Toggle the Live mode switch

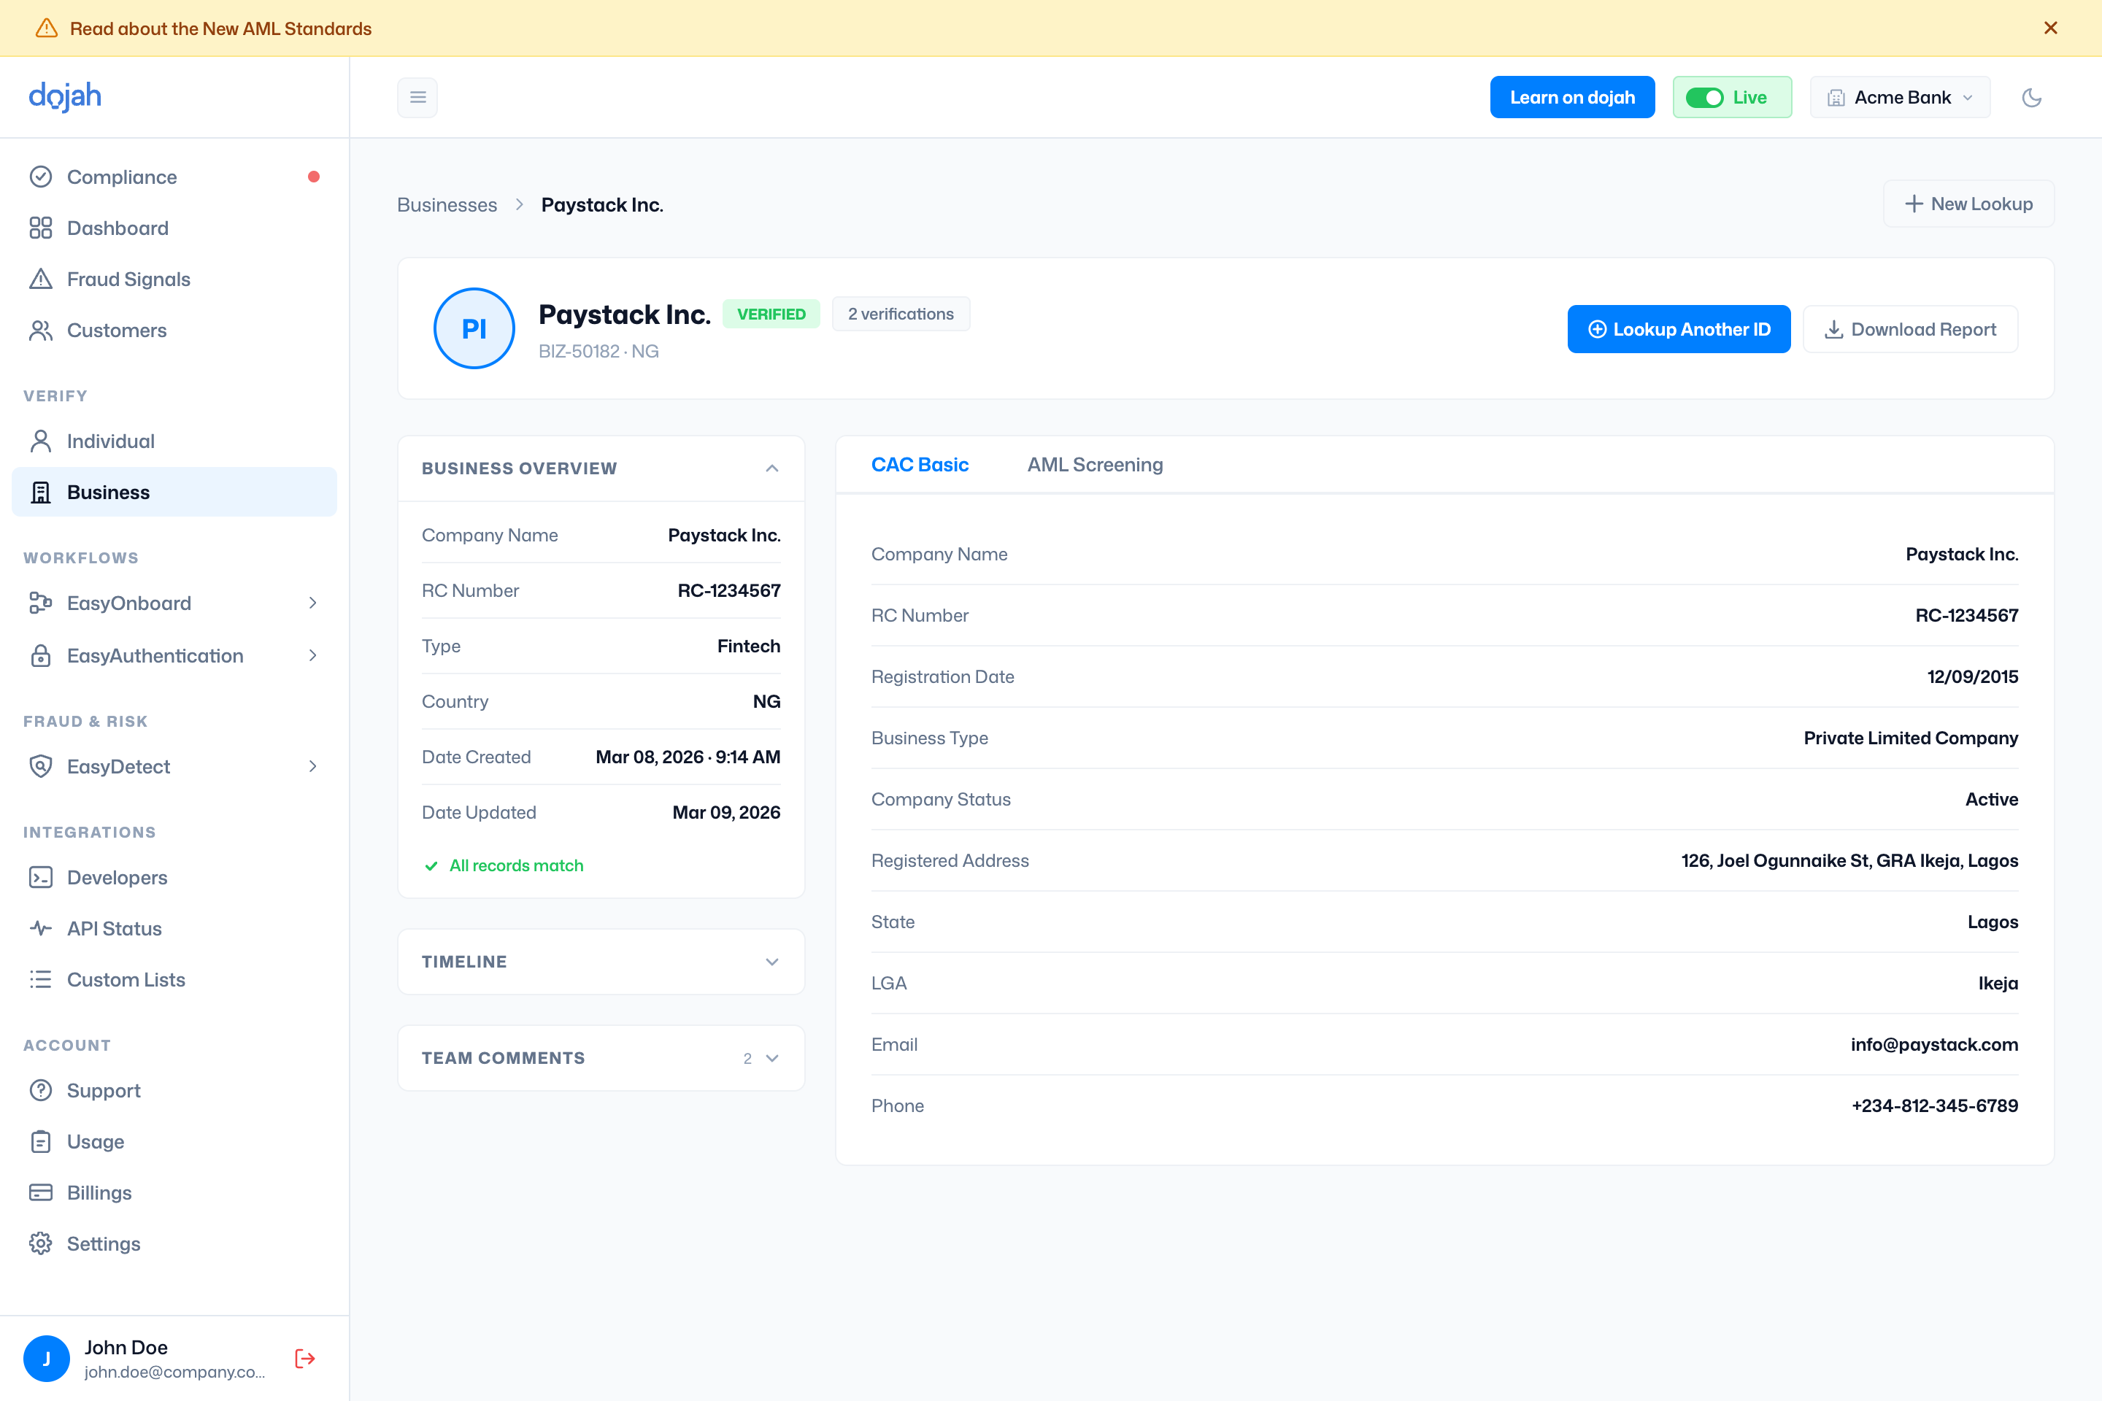[1704, 97]
